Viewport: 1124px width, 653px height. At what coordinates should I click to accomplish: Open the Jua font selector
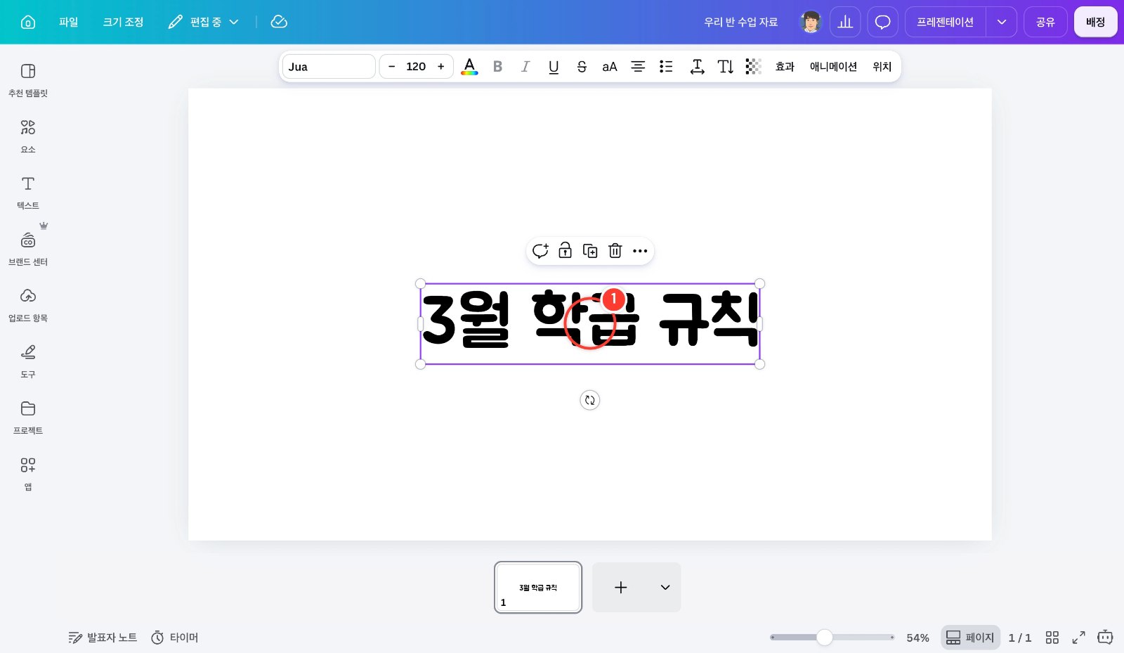(329, 67)
